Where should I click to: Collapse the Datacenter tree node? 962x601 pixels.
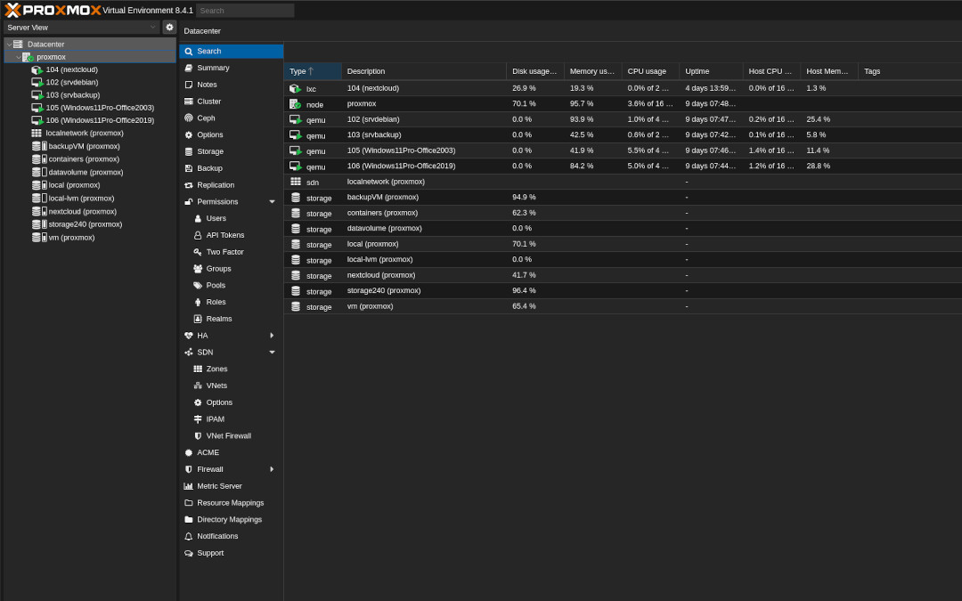tap(9, 45)
